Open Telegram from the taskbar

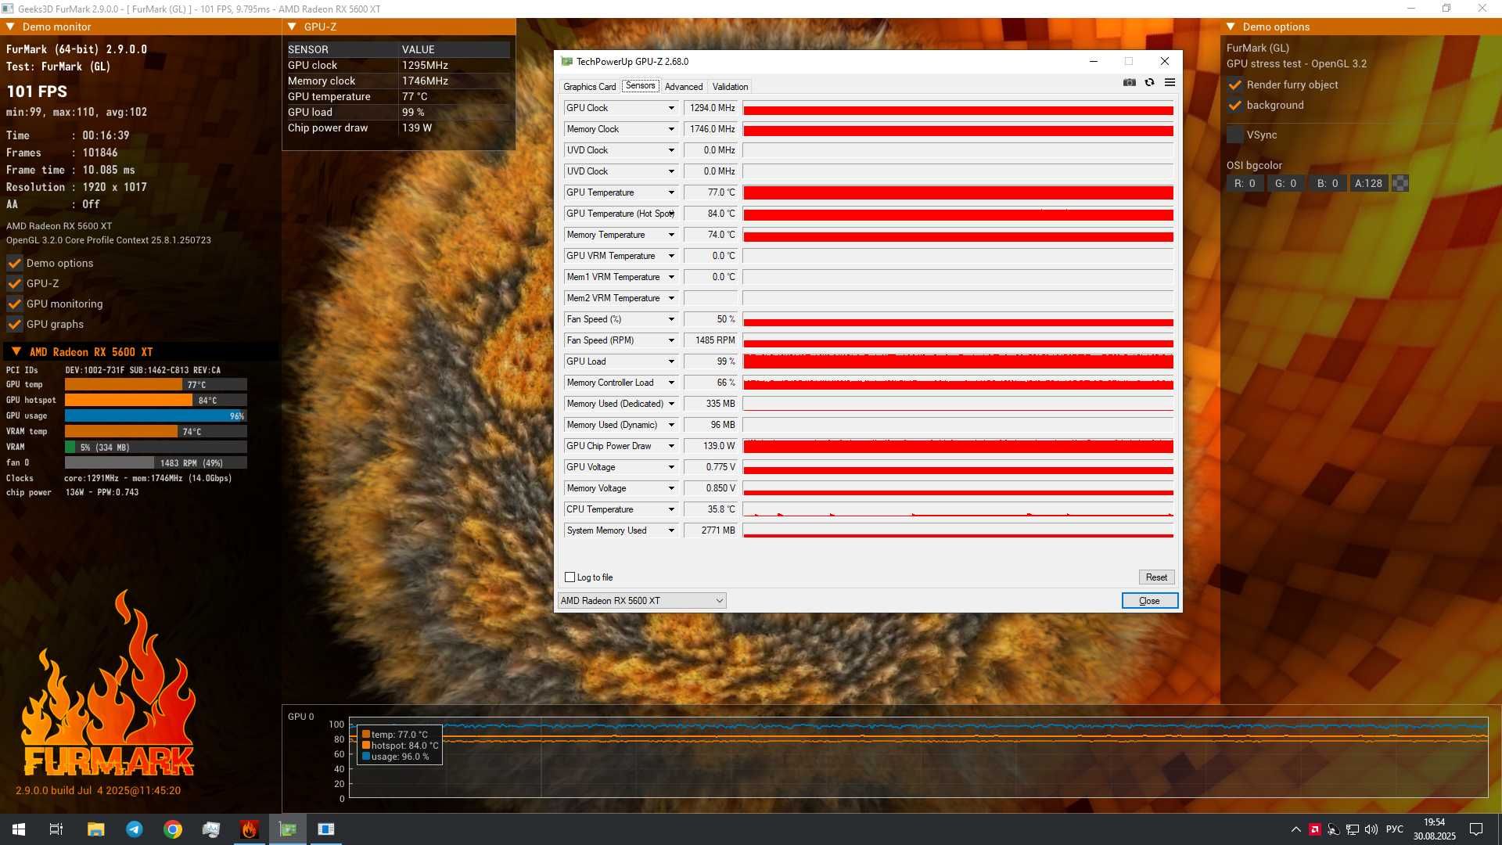pos(135,829)
